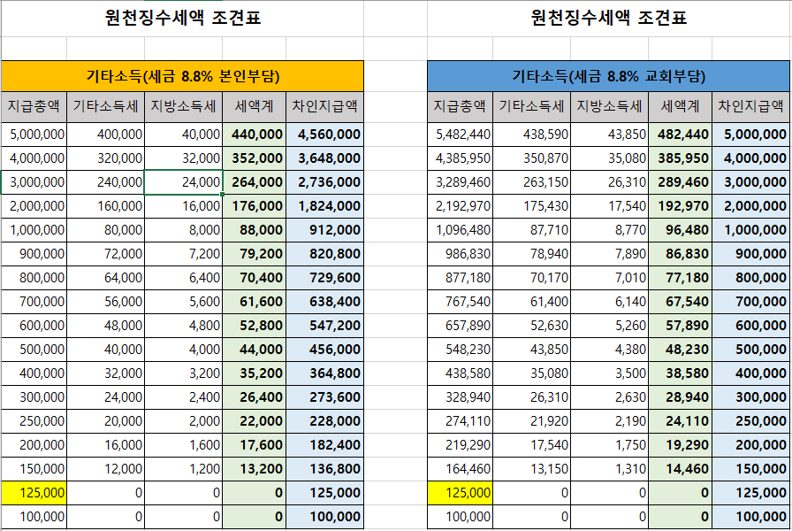Select the 547,200 net payment cell
The image size is (792, 531).
(x=325, y=326)
